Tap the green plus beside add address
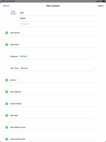Screen dimensions: 106x142 [x=7, y=92]
